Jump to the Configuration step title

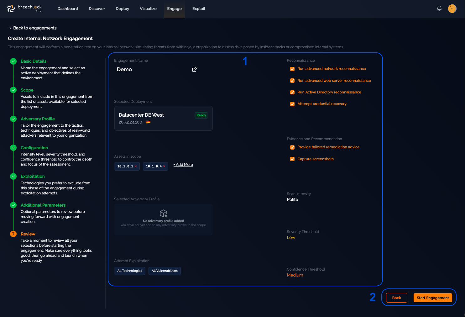click(34, 148)
